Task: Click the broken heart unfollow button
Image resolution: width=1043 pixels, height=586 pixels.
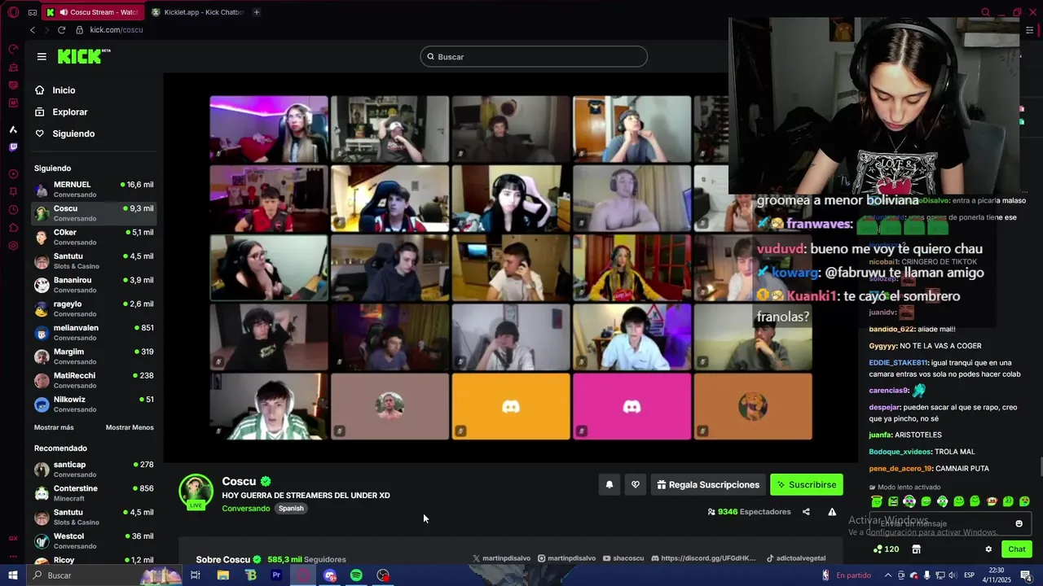Action: click(x=636, y=485)
